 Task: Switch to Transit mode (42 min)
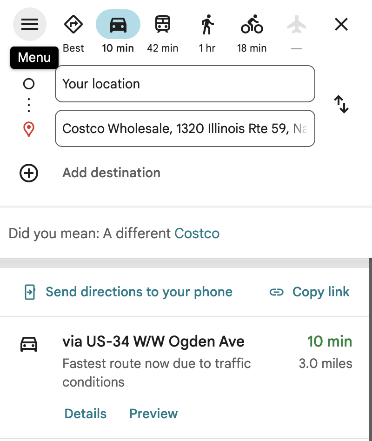click(163, 24)
